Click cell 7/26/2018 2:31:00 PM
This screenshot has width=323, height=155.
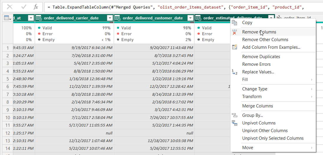(74, 56)
